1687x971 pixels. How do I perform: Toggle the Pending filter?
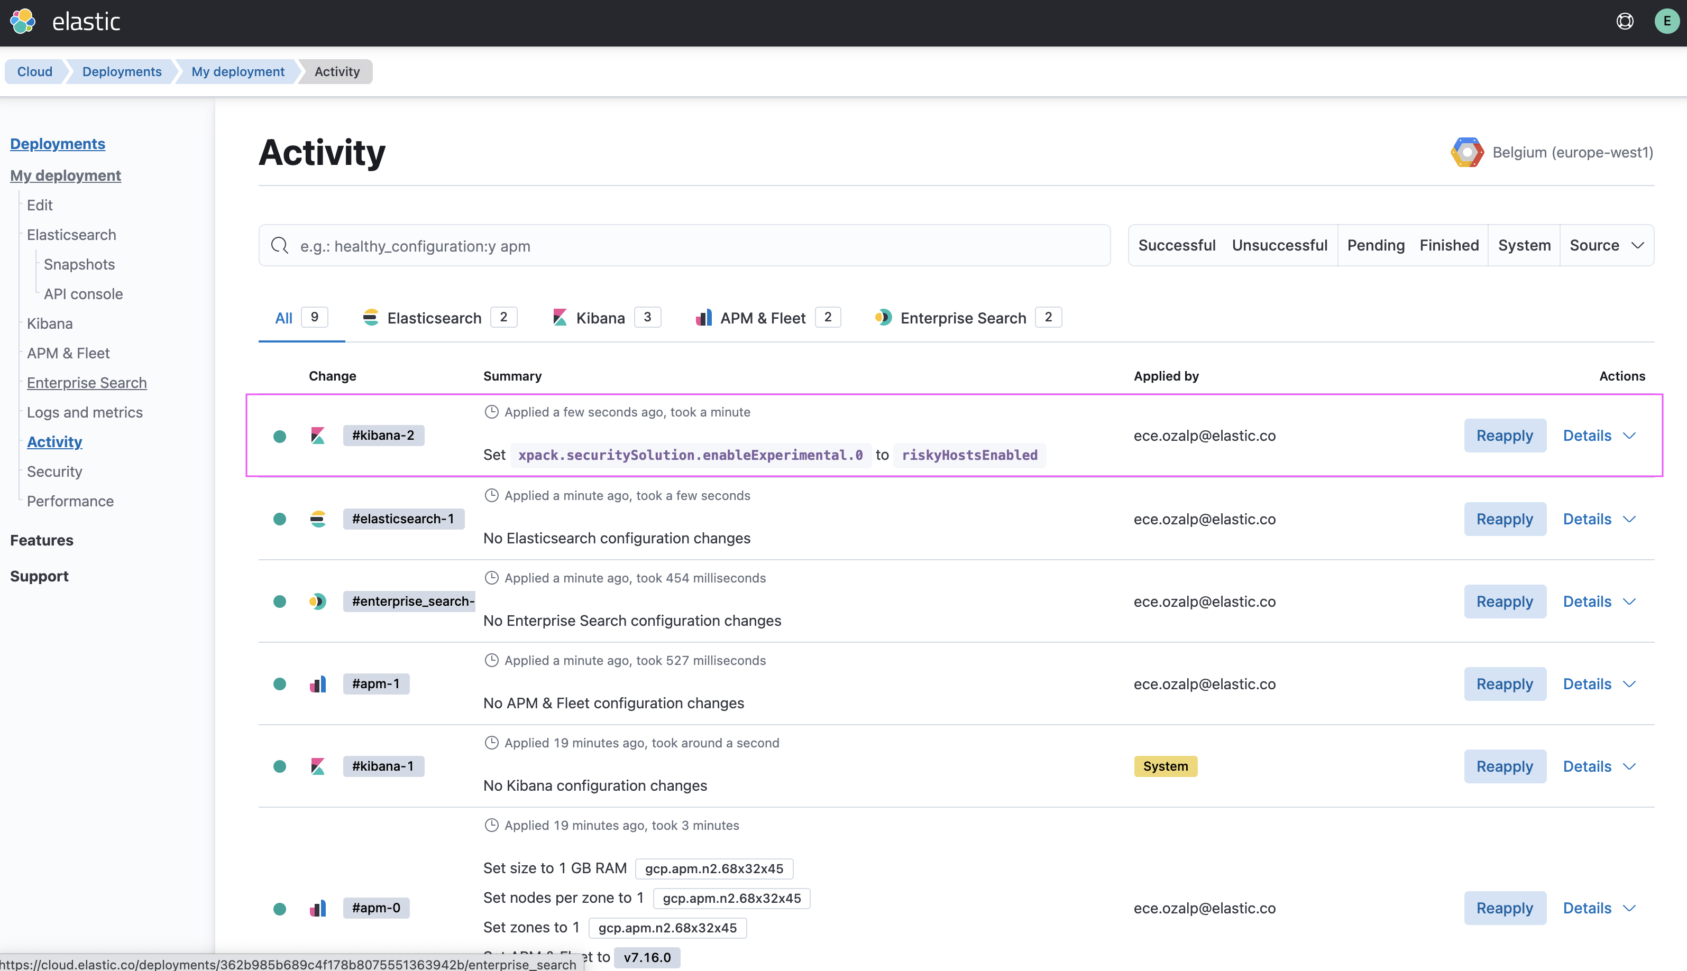point(1376,245)
